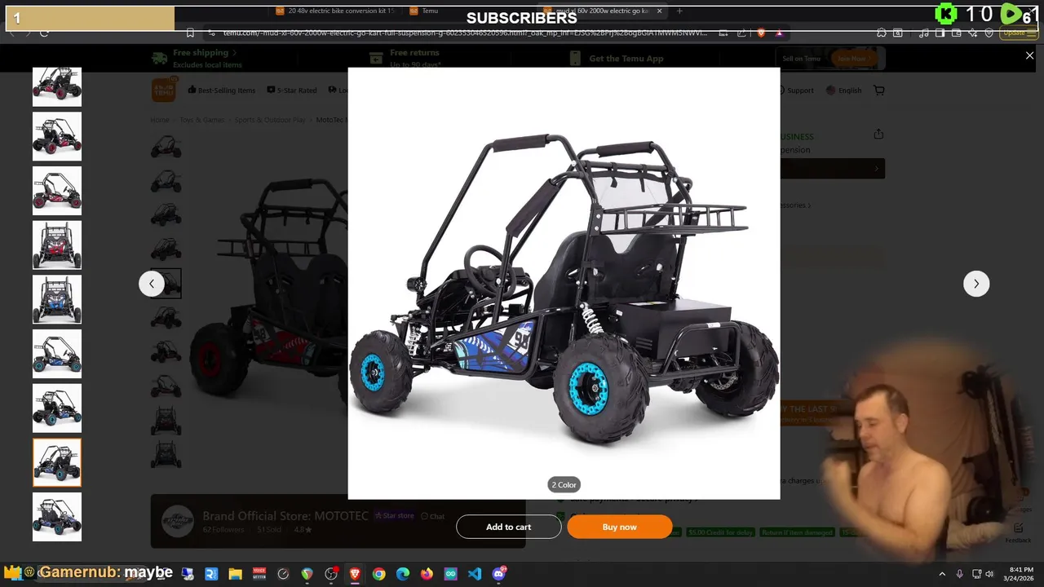Select the orange-bordered selected kart thumbnail
The width and height of the screenshot is (1044, 587).
pyautogui.click(x=57, y=462)
